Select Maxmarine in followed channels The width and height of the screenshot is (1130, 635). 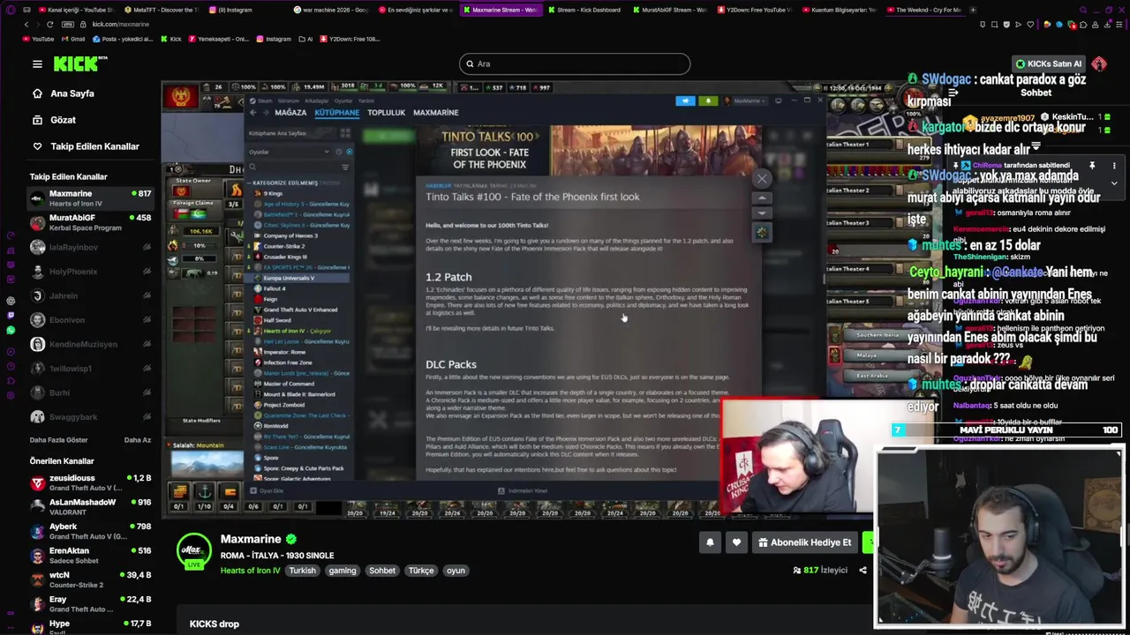tap(89, 198)
